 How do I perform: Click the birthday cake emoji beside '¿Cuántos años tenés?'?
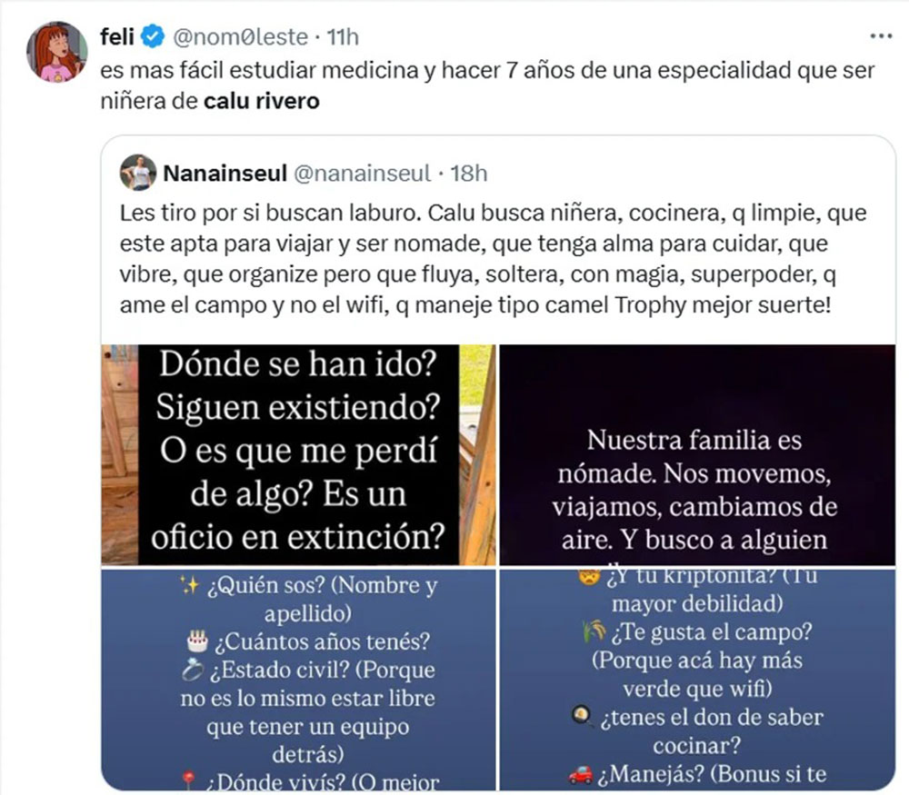click(x=195, y=643)
